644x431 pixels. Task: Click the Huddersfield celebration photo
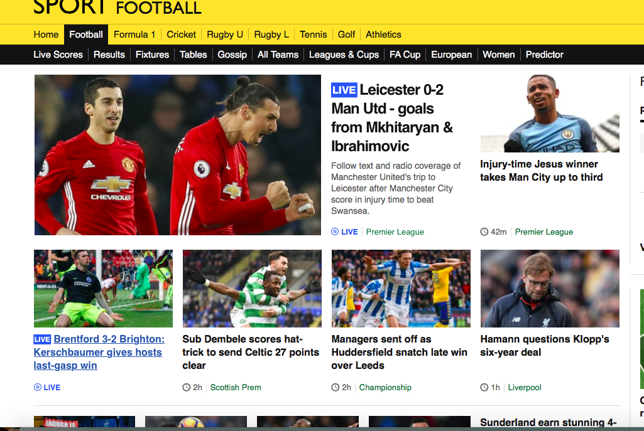401,289
